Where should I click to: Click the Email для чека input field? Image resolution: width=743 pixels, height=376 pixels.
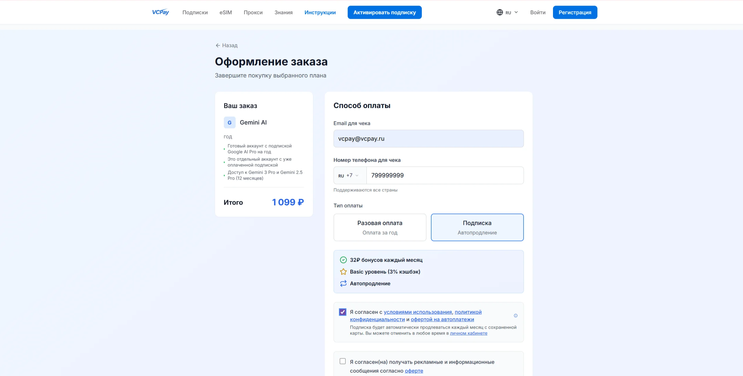click(x=428, y=139)
